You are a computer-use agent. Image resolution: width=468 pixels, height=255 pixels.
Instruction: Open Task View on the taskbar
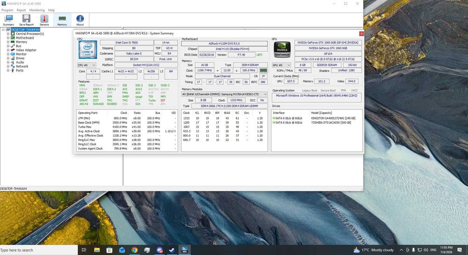84,250
